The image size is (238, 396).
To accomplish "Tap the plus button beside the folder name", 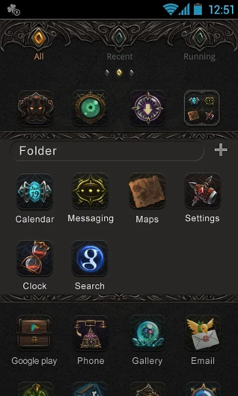I will pos(221,150).
